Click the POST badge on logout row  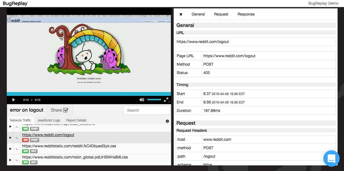35,140
